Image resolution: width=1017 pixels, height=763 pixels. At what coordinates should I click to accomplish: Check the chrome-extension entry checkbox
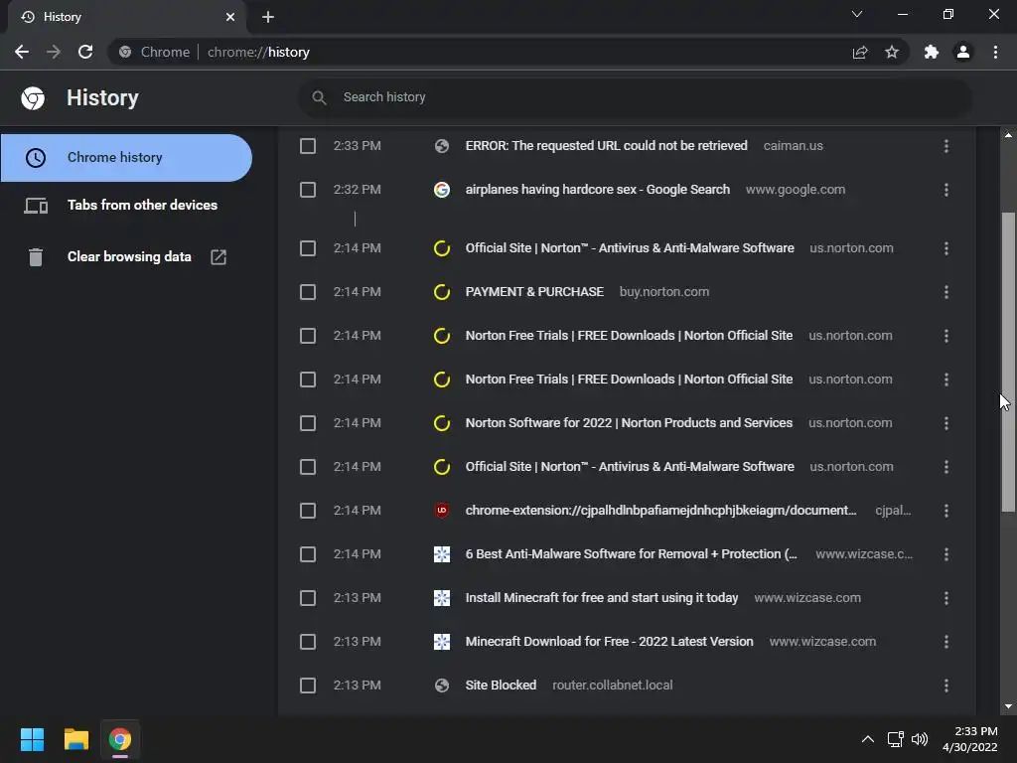pos(308,511)
